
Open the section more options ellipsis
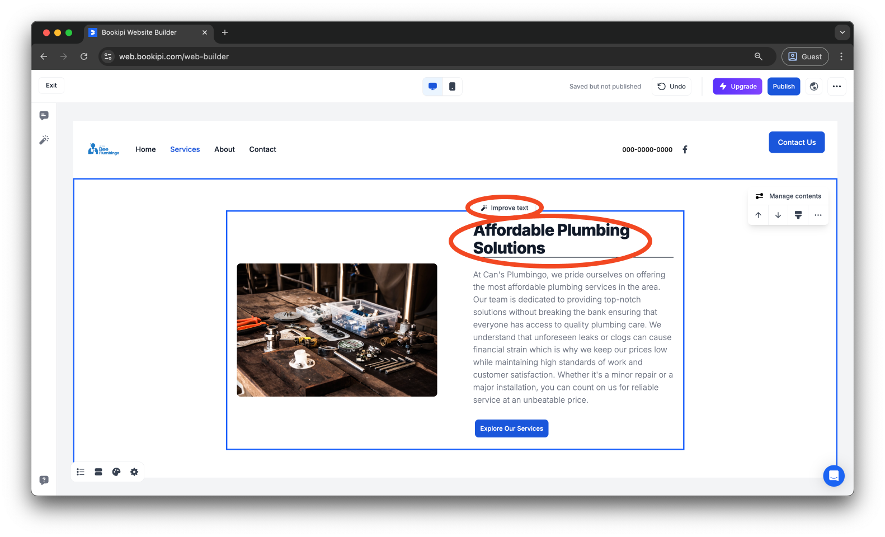tap(818, 215)
